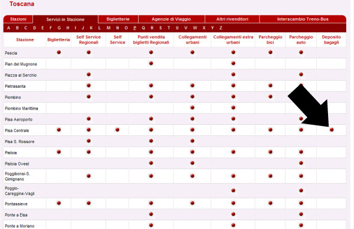Click the Stazione column header
354x229 pixels.
[x=25, y=39]
